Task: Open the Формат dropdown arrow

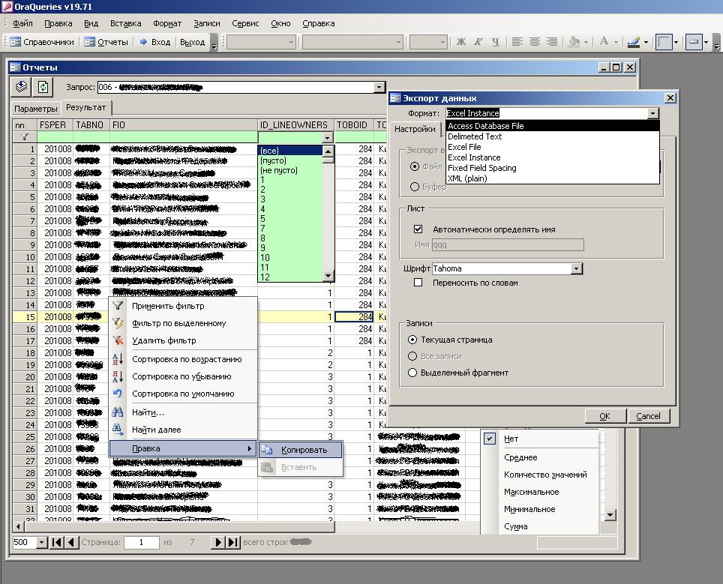Action: (653, 113)
